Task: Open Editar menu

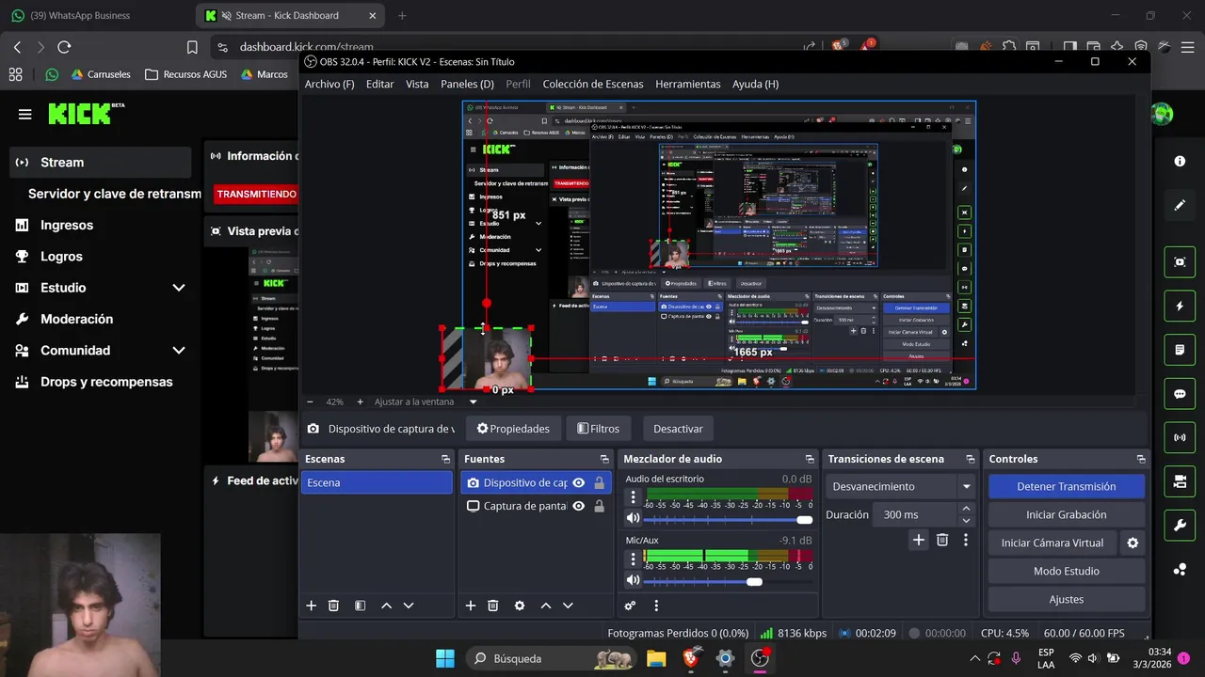Action: click(x=379, y=84)
